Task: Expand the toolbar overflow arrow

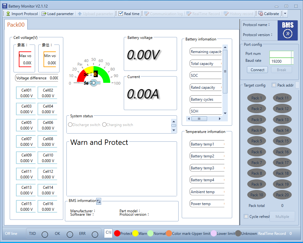Action: point(285,14)
